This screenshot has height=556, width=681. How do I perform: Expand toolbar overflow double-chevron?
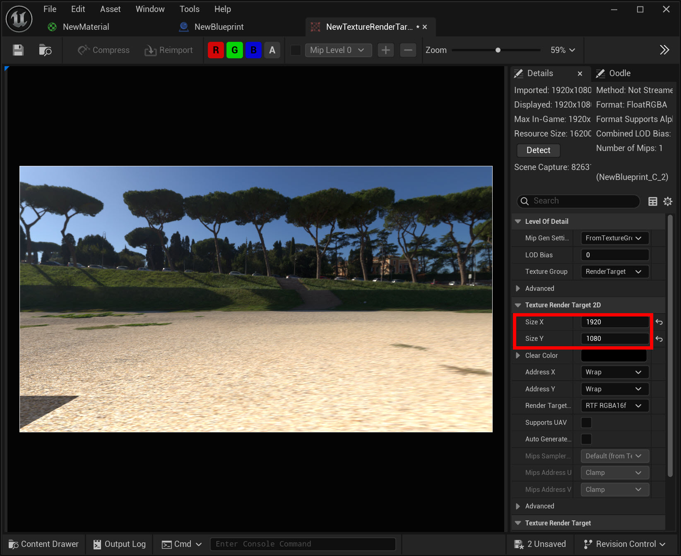pyautogui.click(x=664, y=50)
